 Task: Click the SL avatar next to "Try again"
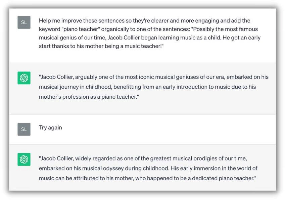[24, 129]
